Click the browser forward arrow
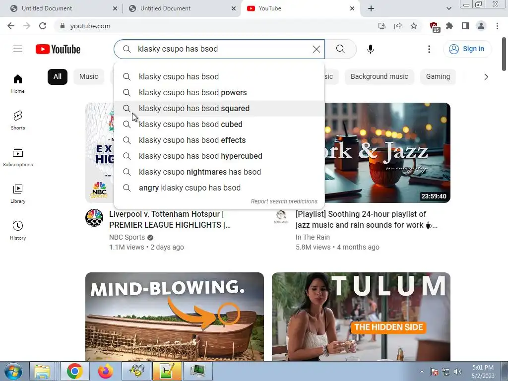 pos(27,26)
